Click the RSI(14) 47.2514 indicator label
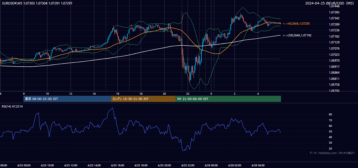358x168 pixels. [12, 106]
